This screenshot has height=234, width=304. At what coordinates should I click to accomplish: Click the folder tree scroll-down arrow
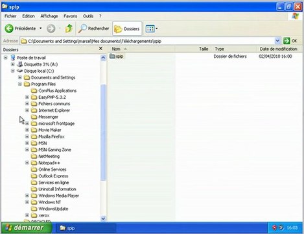pos(103,218)
